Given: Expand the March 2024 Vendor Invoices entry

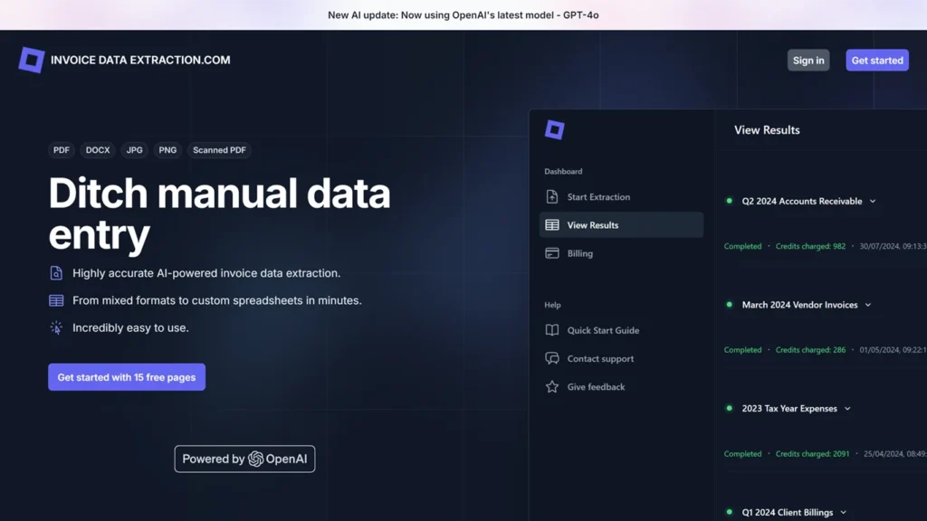Looking at the screenshot, I should click(x=868, y=305).
